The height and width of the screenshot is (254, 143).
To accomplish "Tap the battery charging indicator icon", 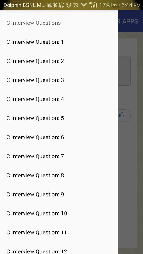I will [x=115, y=5].
